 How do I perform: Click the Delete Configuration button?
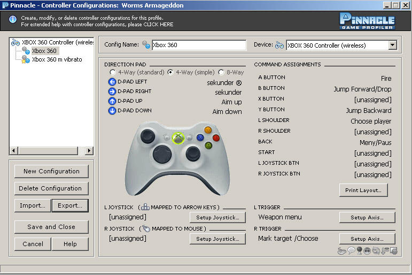pyautogui.click(x=51, y=188)
